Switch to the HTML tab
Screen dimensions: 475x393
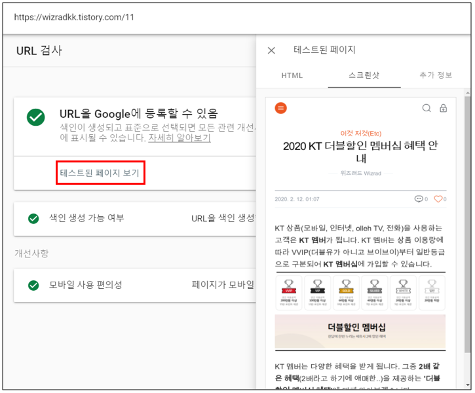point(292,75)
